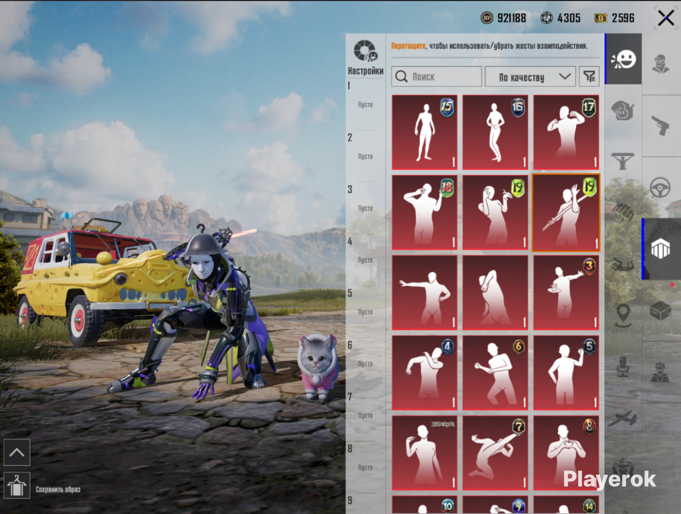Click the airplane sidebar icon
The width and height of the screenshot is (681, 514).
tap(623, 418)
